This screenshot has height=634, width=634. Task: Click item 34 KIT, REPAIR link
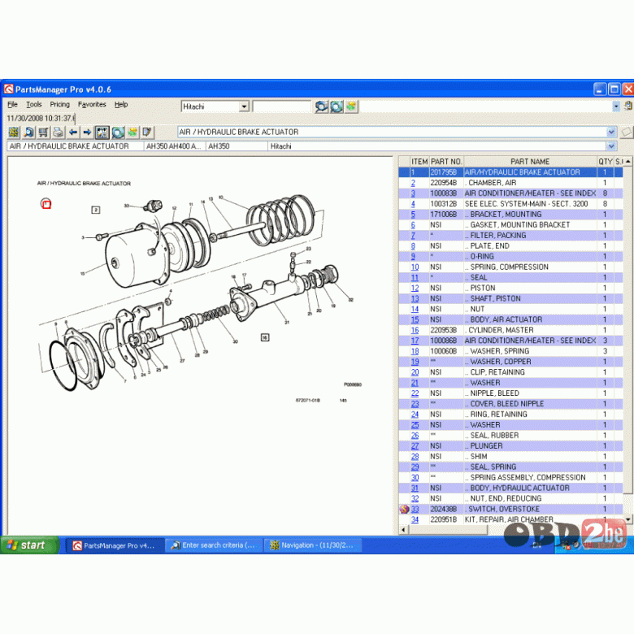415,519
